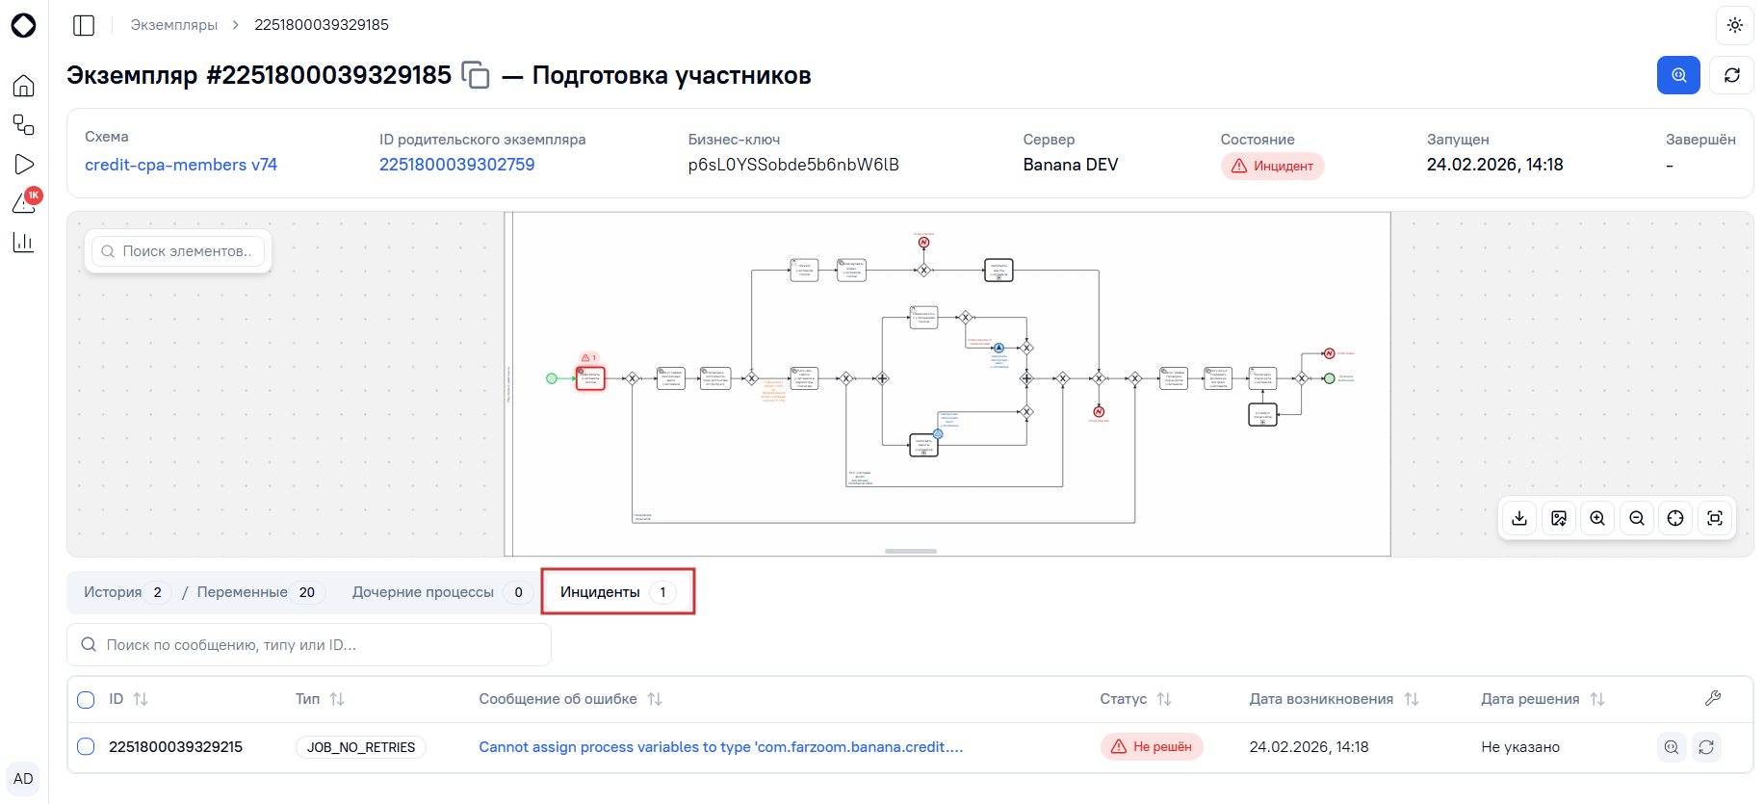
Task: Copy the instance ID with copy icon
Action: (476, 75)
